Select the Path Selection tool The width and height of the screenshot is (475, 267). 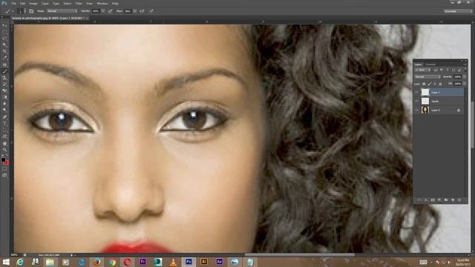[x=4, y=131]
